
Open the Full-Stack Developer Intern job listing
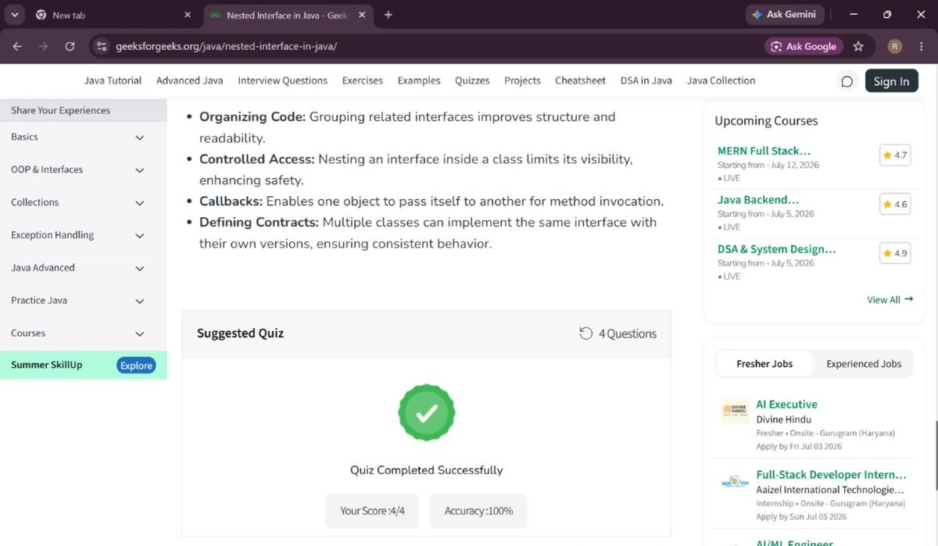832,475
